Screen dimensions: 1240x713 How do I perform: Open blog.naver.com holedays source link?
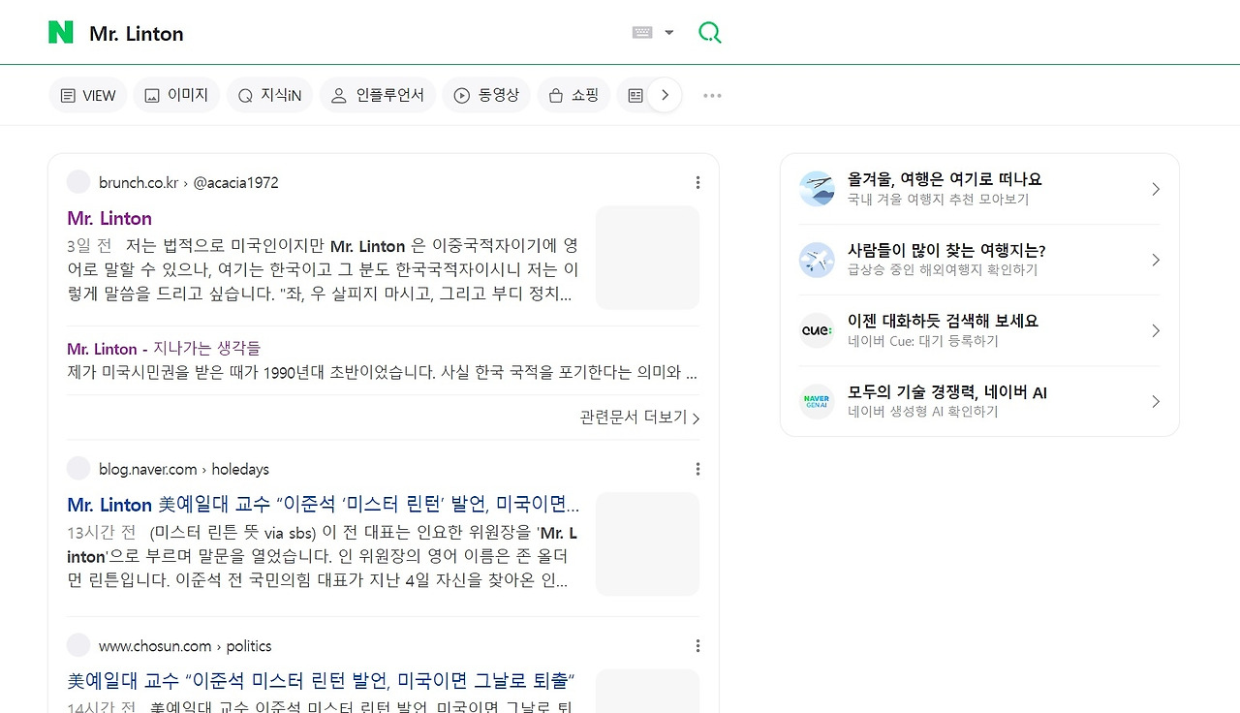(x=184, y=469)
